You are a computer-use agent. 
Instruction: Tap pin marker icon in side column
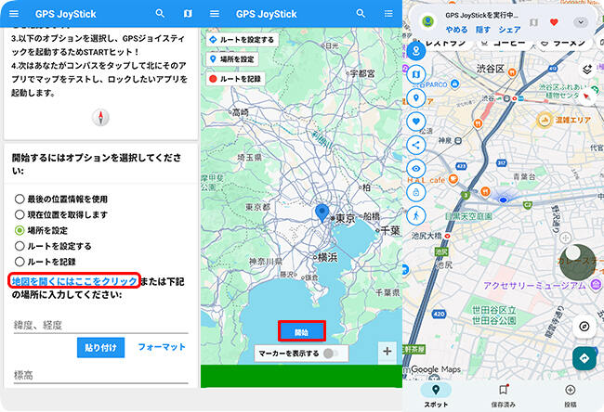click(x=415, y=97)
